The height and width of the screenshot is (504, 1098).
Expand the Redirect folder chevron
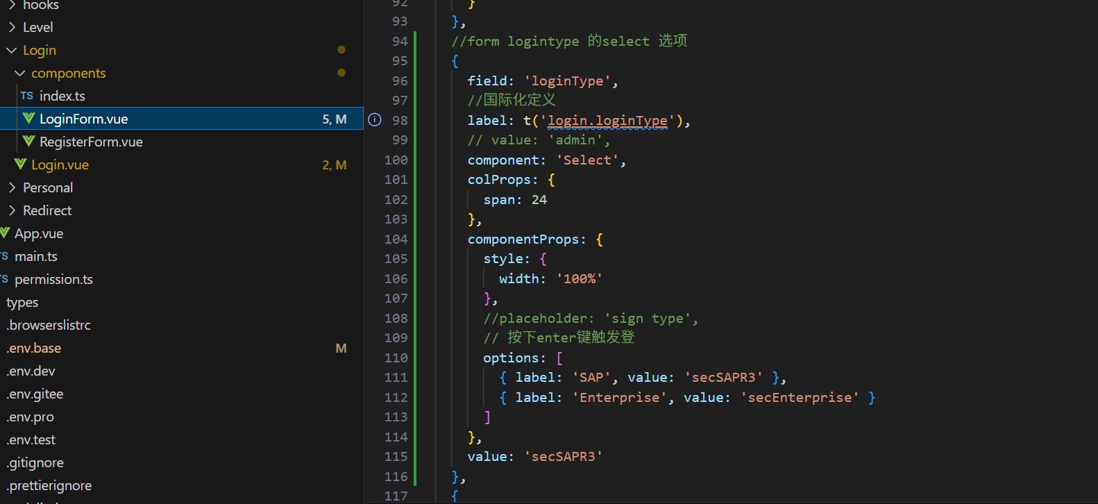click(12, 210)
